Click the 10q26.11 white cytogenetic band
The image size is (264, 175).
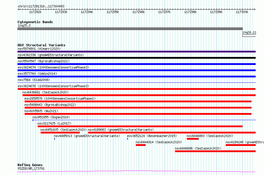point(249,36)
